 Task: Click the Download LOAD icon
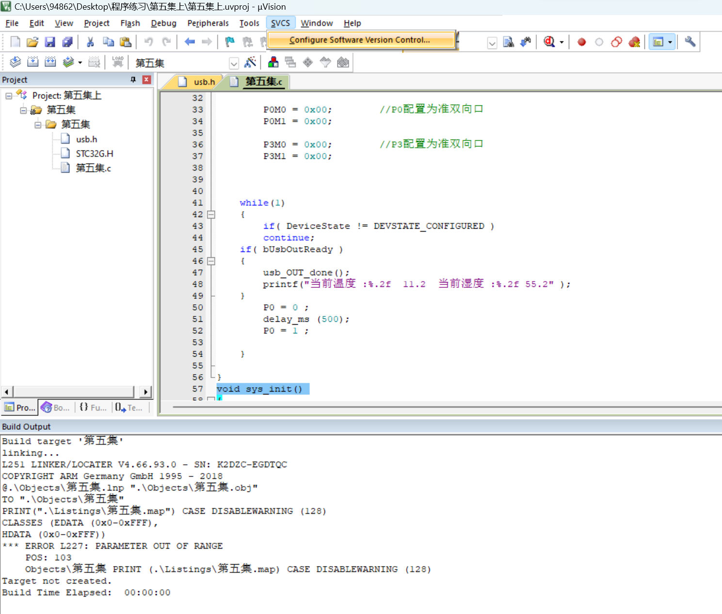(118, 62)
